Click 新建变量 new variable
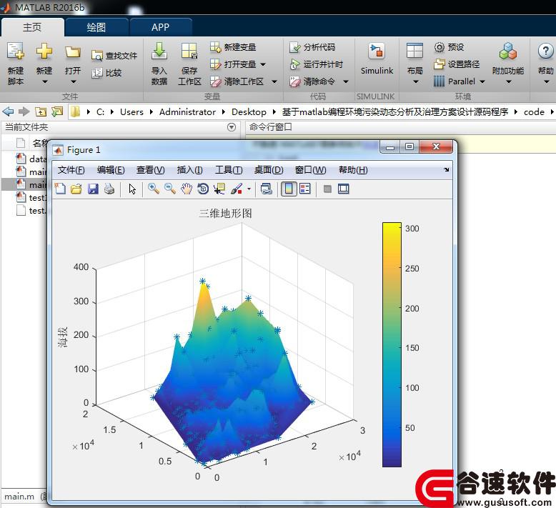556x508 pixels. 232,47
